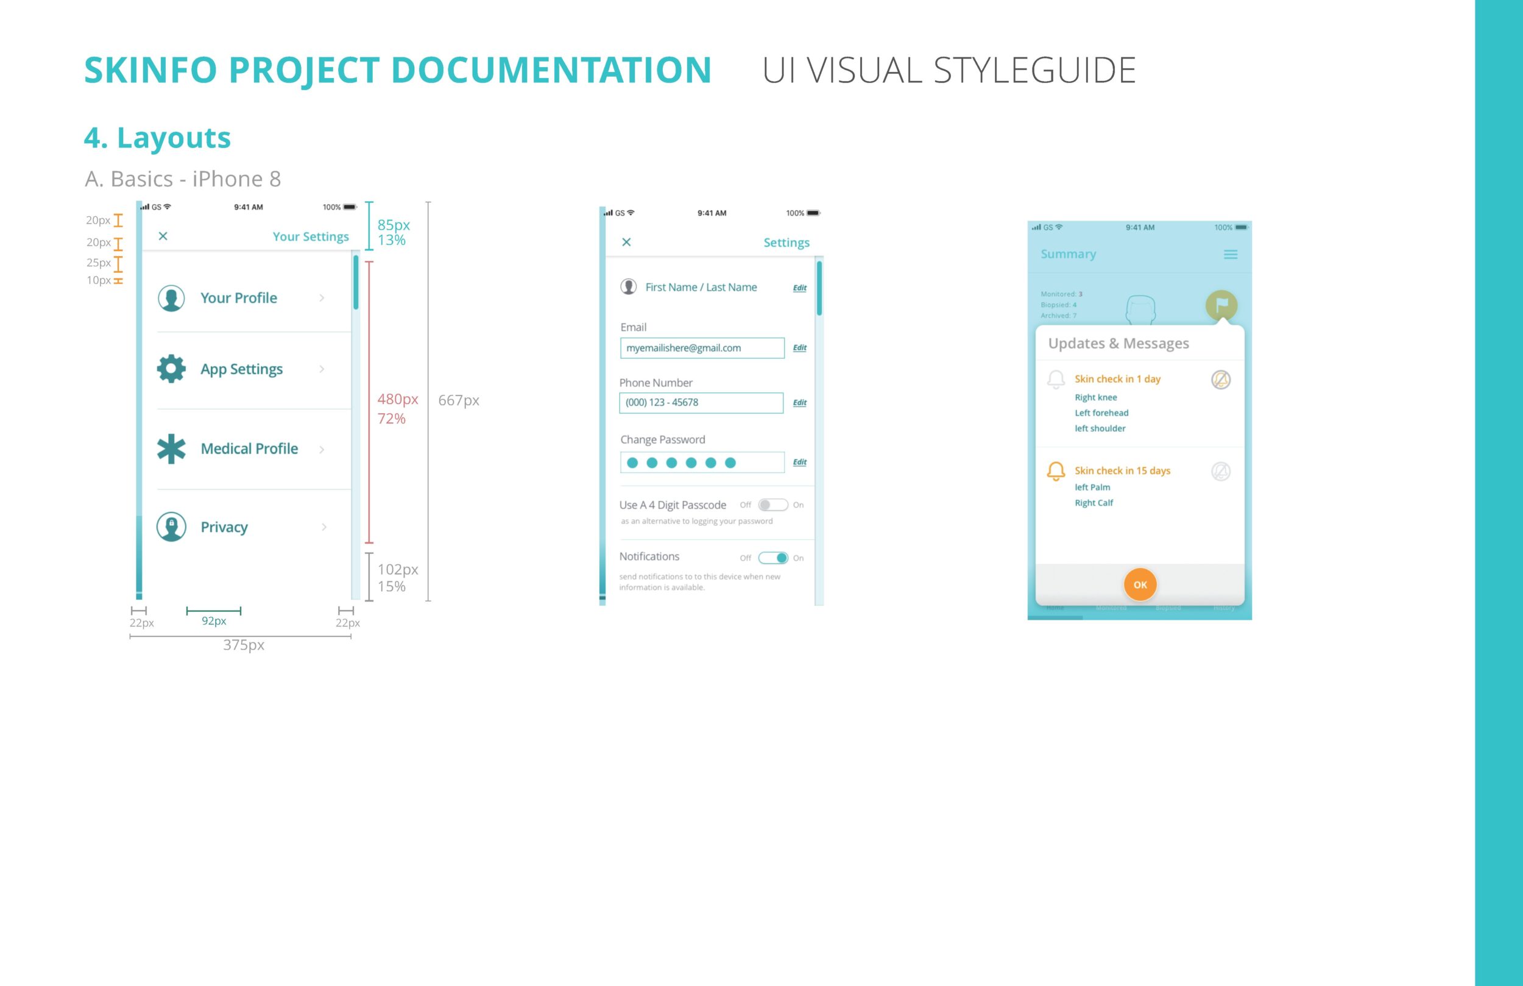
Task: Open the Medical Profile menu item
Action: pos(254,450)
